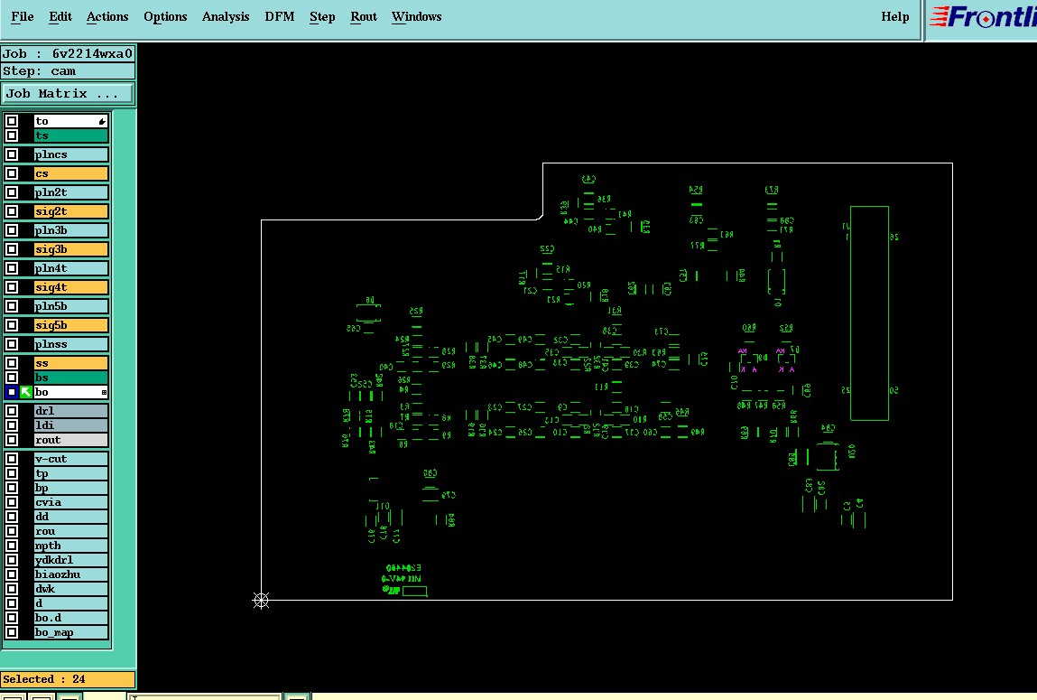Select the cvia layer name
The width and height of the screenshot is (1037, 700).
70,502
